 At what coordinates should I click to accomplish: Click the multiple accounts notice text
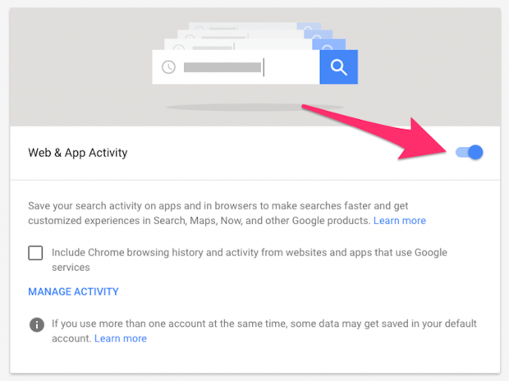coord(264,331)
